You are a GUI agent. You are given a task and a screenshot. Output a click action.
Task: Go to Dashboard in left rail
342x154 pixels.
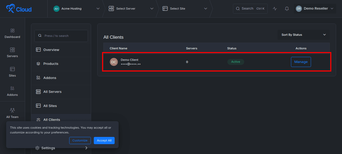12,33
